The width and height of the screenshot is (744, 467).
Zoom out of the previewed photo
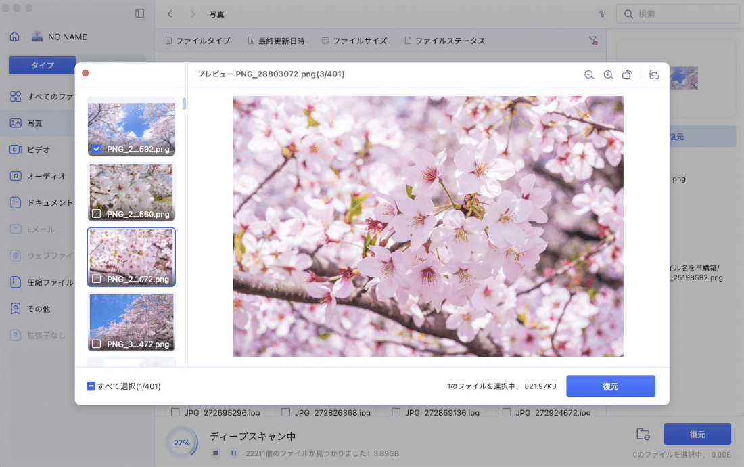click(x=589, y=75)
